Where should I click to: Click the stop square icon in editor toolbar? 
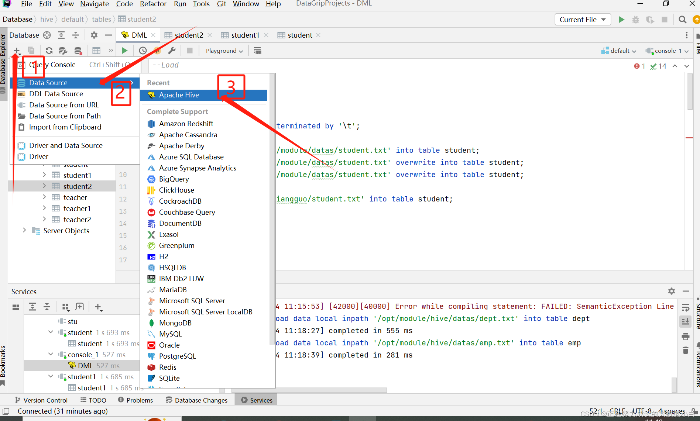pos(190,51)
